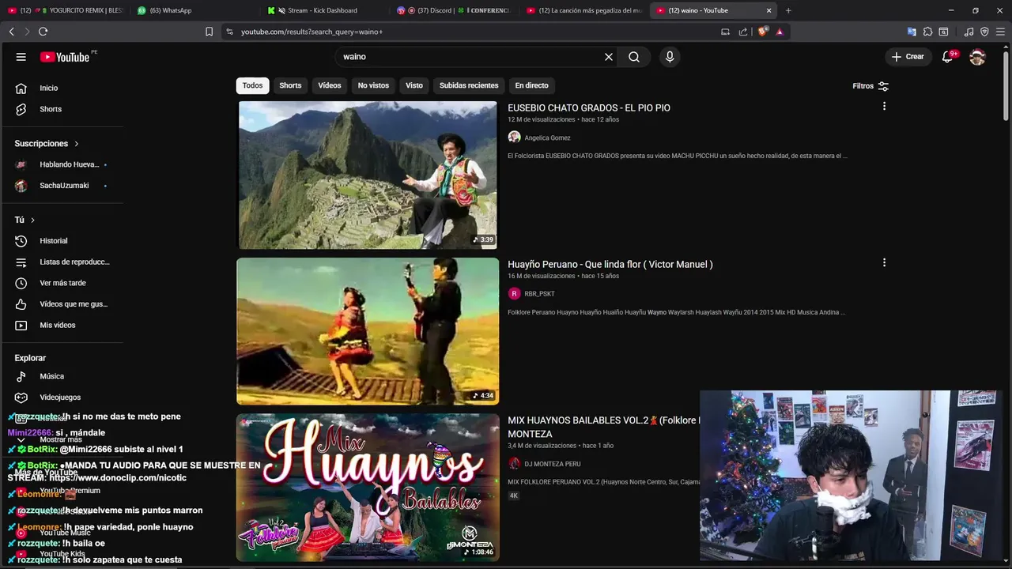Open the notifications bell
Screen dimensions: 1012x569
pyautogui.click(x=947, y=57)
